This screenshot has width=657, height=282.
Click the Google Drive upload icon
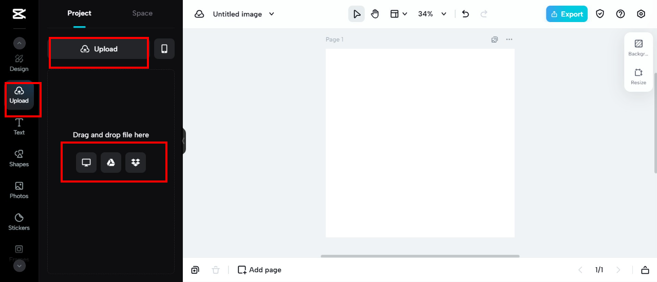(x=111, y=163)
